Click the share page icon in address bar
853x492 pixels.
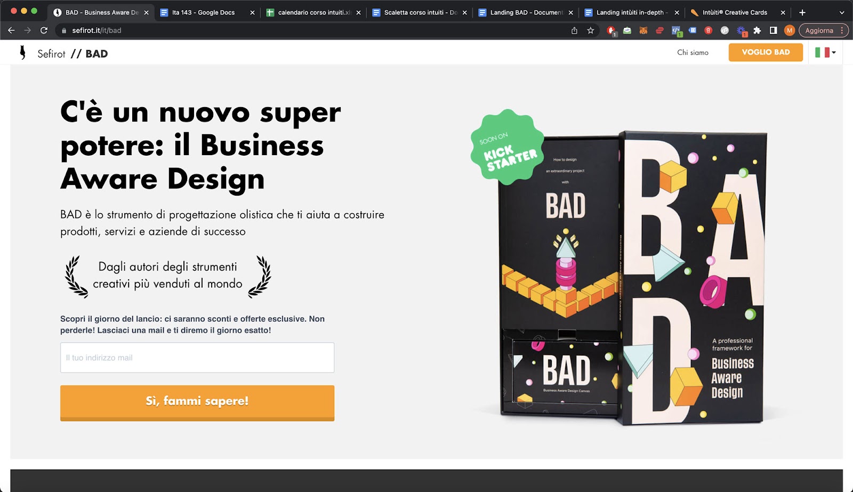tap(574, 30)
